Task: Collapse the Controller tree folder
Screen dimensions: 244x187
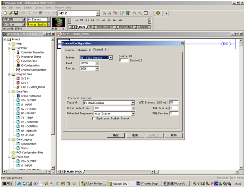Action: (9, 48)
